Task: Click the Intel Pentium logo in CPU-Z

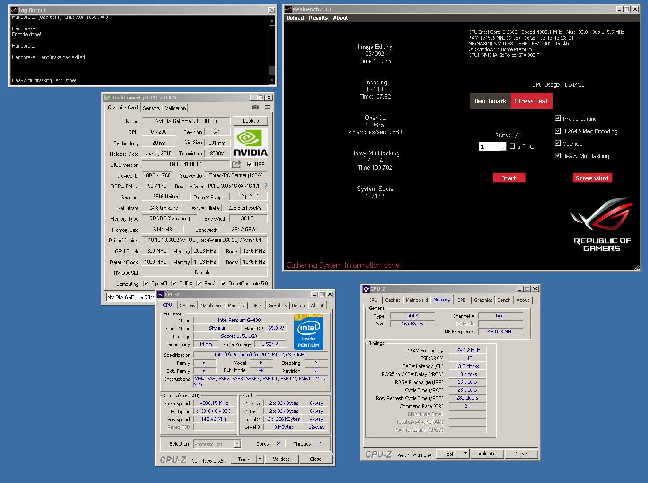Action: pyautogui.click(x=308, y=333)
